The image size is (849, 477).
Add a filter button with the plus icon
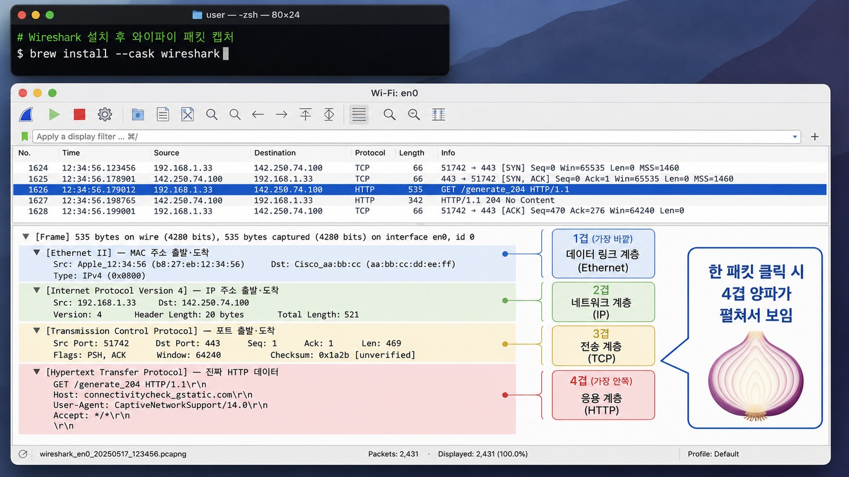point(815,137)
